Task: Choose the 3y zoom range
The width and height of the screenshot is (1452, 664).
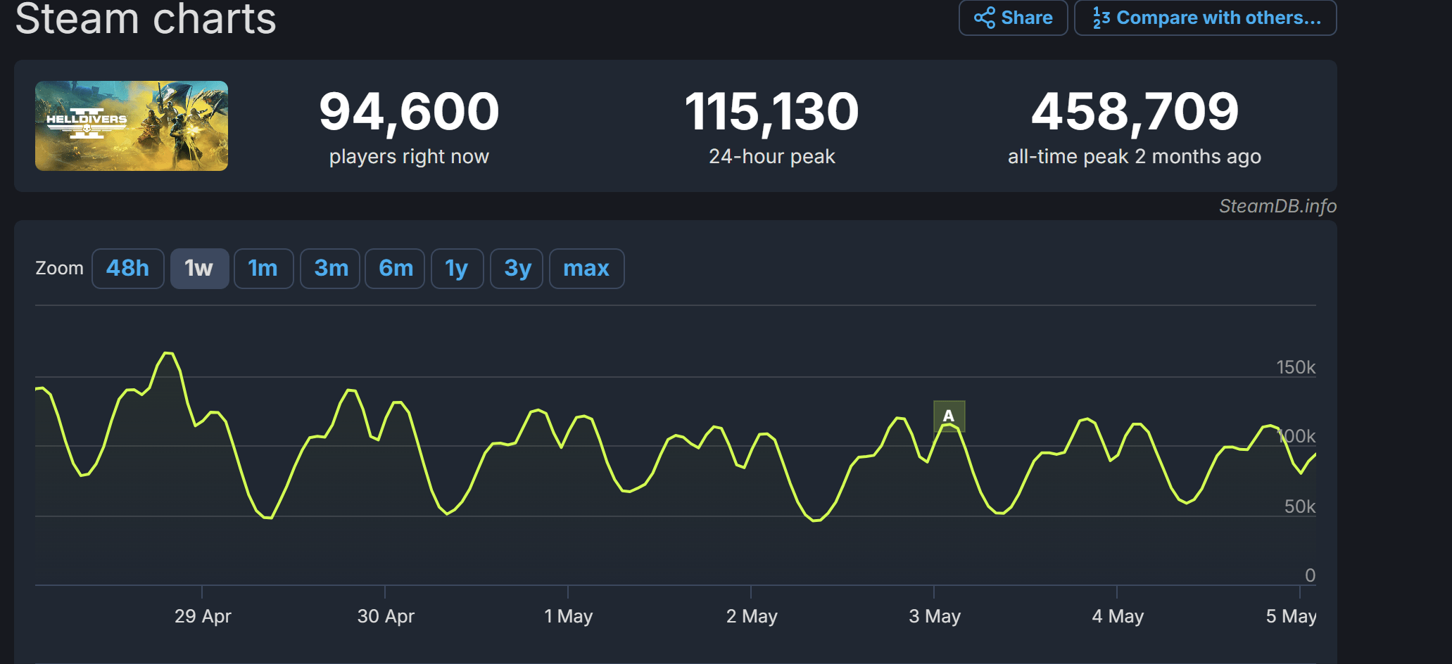Action: coord(517,269)
